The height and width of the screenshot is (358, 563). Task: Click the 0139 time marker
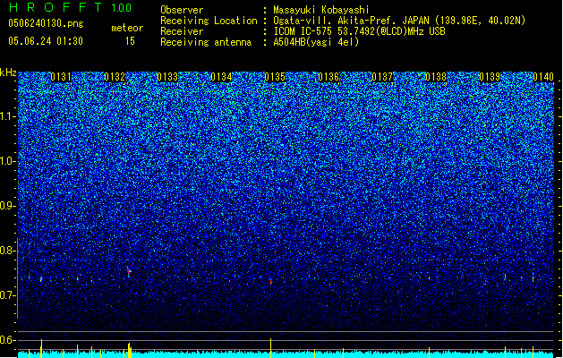pyautogui.click(x=490, y=77)
